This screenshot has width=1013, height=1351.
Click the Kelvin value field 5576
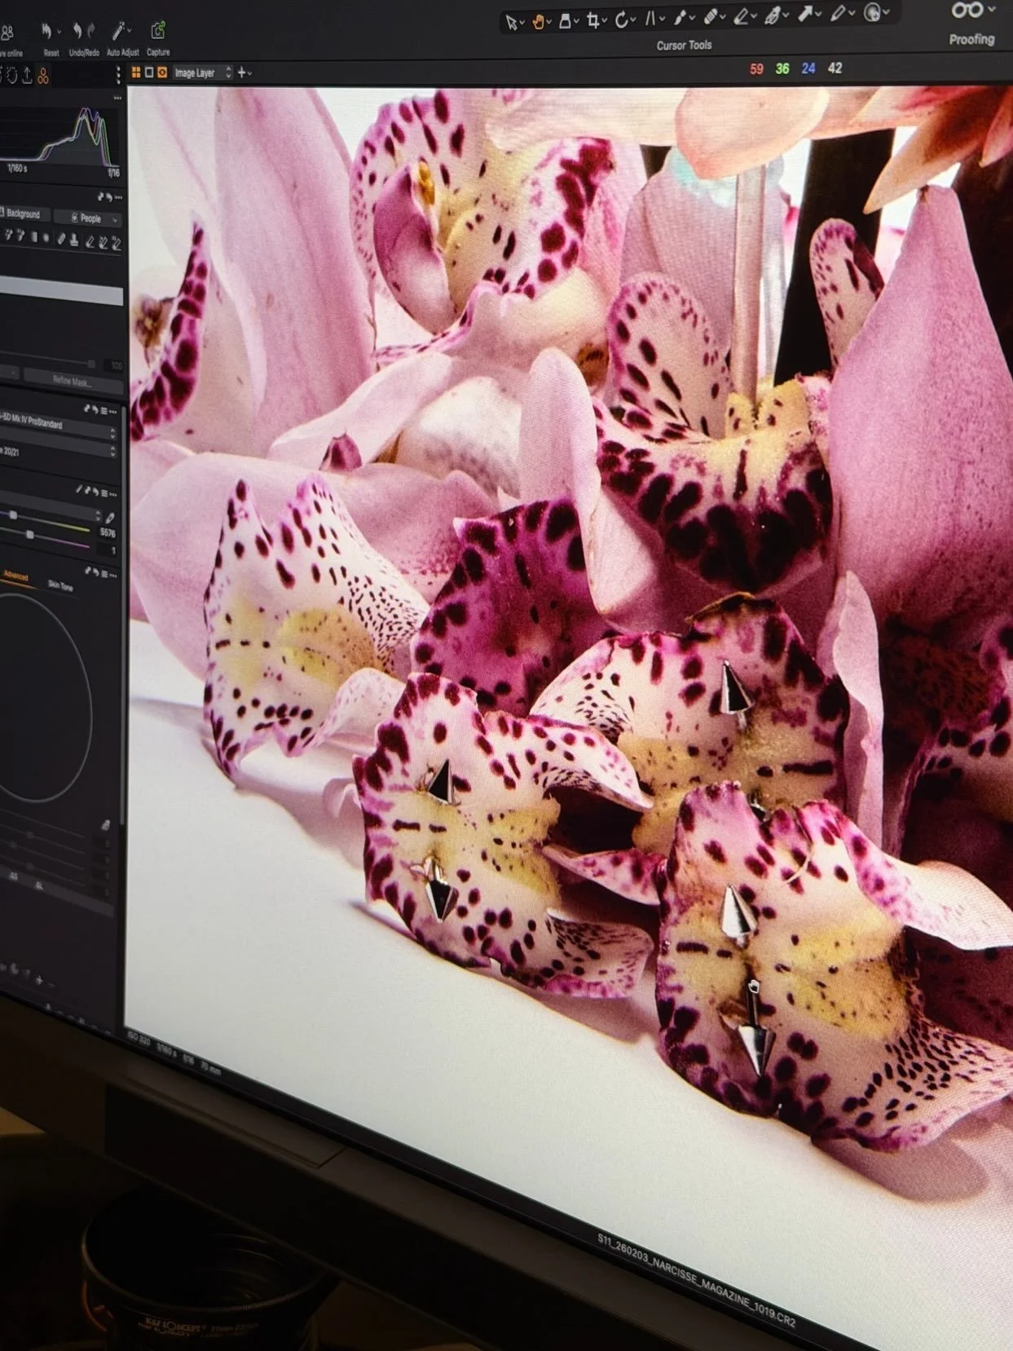click(x=108, y=532)
